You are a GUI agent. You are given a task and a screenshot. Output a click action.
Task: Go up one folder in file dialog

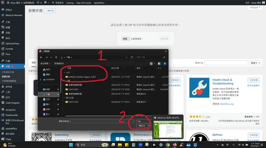tap(56, 57)
